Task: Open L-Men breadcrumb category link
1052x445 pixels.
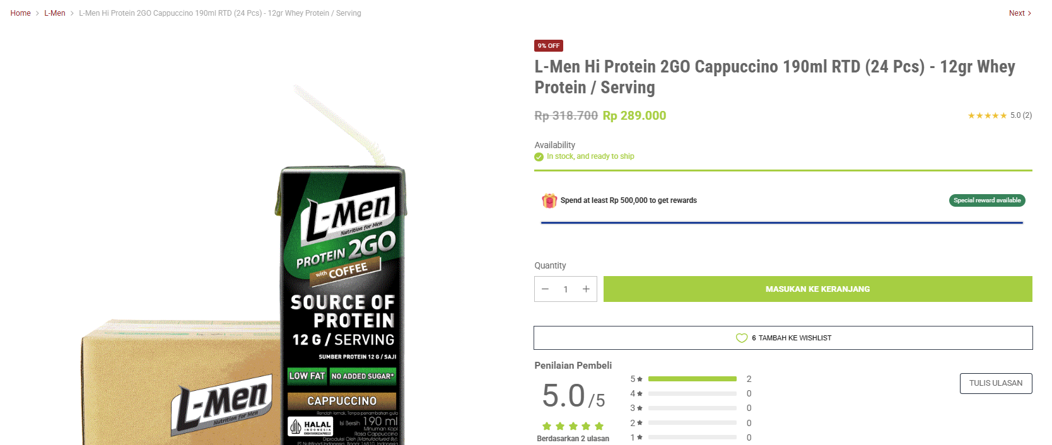Action: (x=55, y=13)
